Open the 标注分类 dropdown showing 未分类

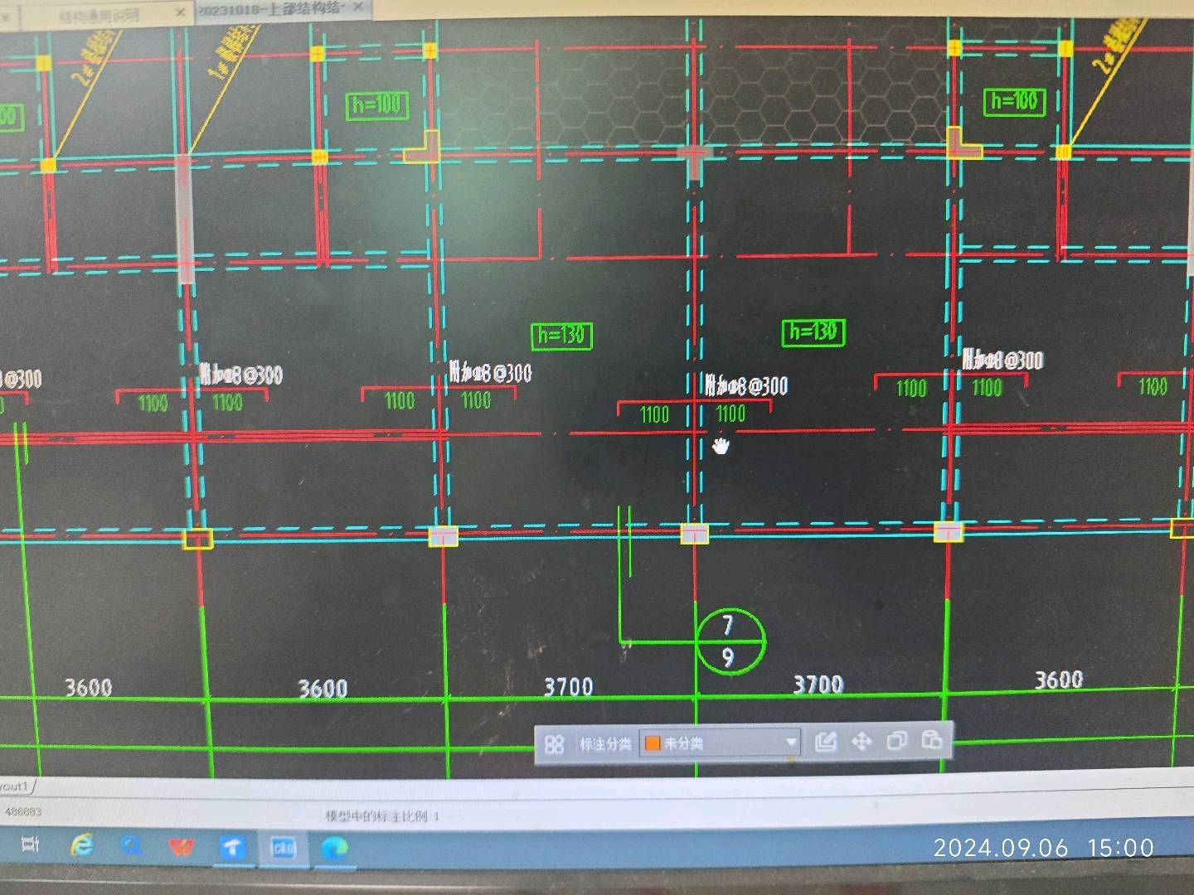720,743
